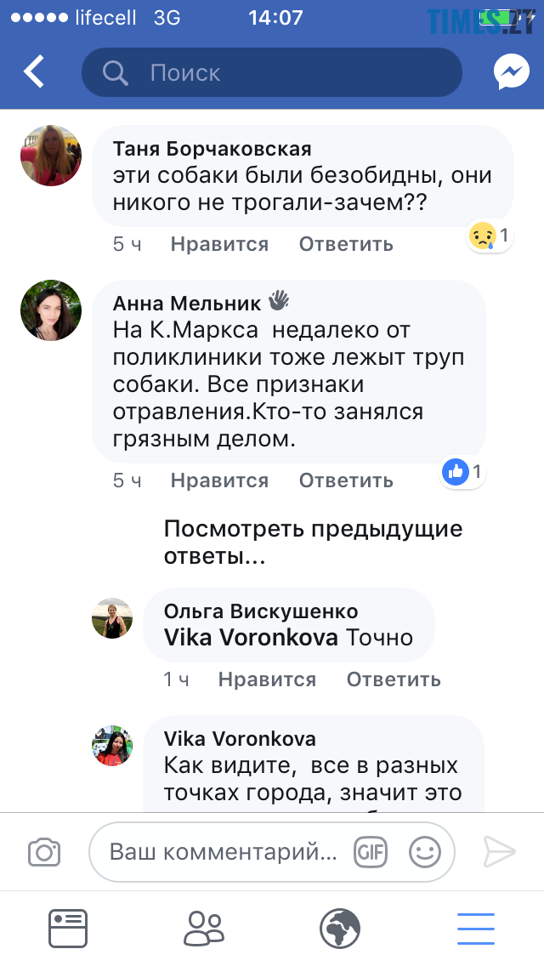Like Таня Борчаковская's comment

point(219,245)
